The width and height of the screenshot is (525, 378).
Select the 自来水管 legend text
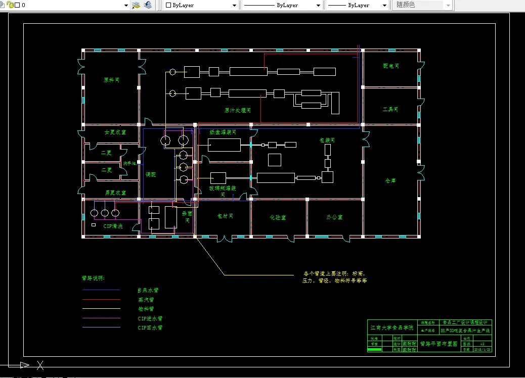[x=148, y=291]
